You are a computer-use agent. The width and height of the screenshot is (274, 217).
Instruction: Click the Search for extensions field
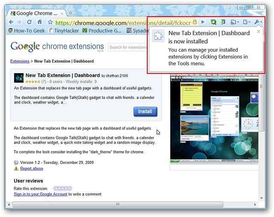(128, 47)
